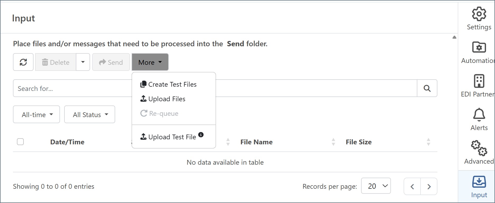This screenshot has height=203, width=495.
Task: Click info icon beside Upload Test File
Action: tap(201, 135)
